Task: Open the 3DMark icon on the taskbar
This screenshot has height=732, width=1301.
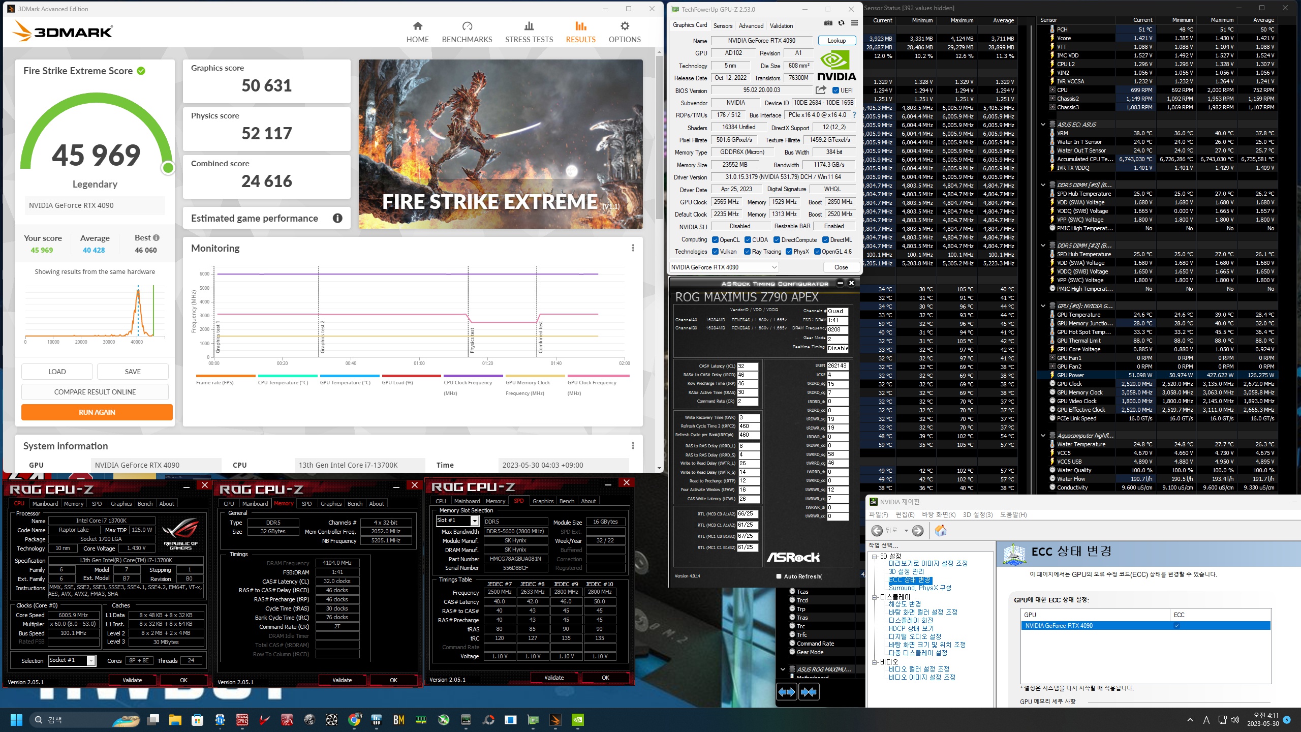Action: click(x=555, y=720)
